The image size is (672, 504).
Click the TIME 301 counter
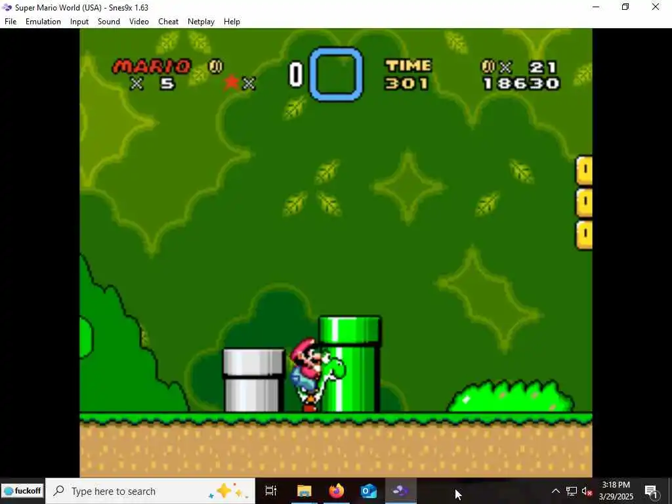pos(408,75)
